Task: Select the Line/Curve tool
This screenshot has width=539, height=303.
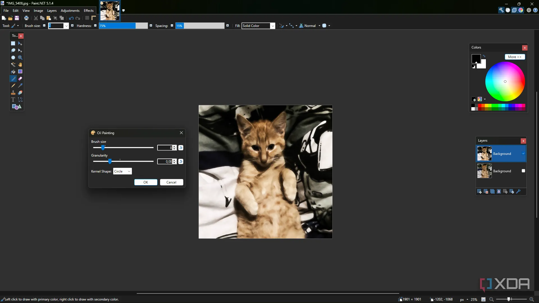Action: (x=20, y=100)
